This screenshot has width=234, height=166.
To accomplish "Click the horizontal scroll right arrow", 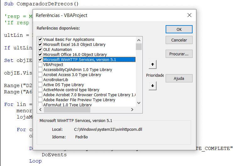I will pos(132,110).
